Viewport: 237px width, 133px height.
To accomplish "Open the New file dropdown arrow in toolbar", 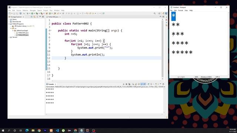I will [x=12, y=13].
